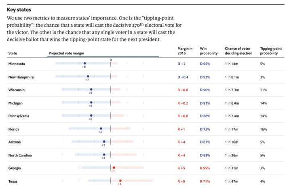Sort by "Margin in 2016" column header

[x=185, y=51]
